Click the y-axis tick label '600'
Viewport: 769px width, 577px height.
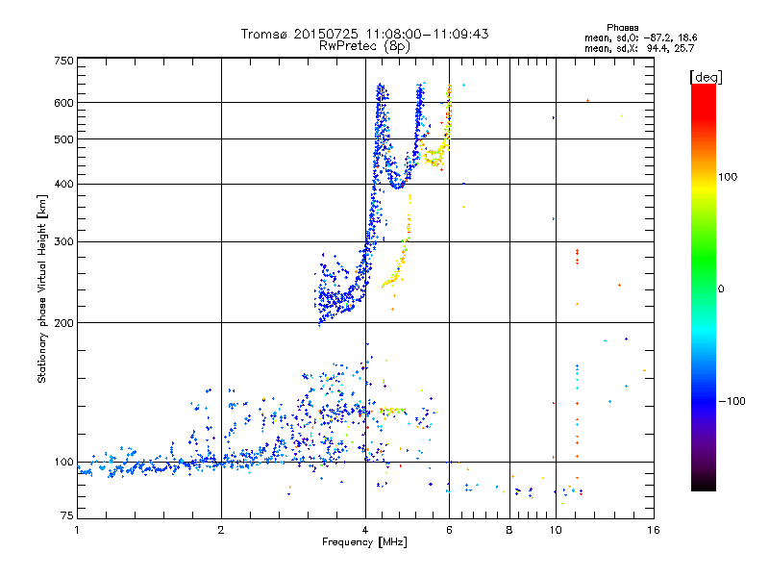(63, 103)
